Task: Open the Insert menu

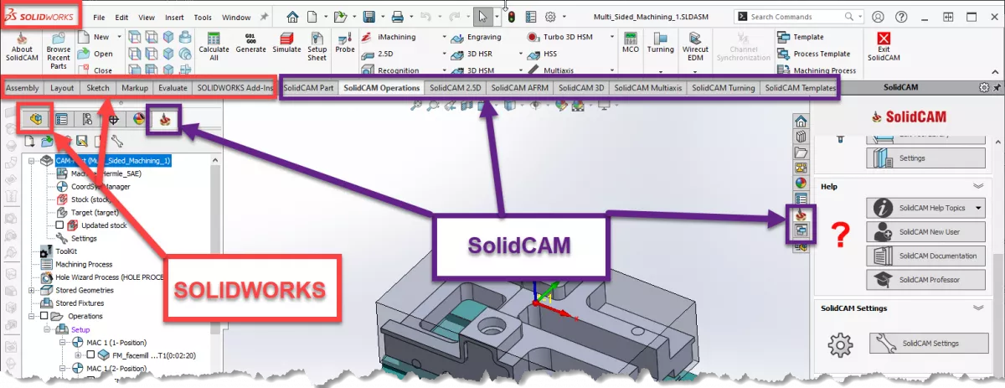Action: [174, 17]
